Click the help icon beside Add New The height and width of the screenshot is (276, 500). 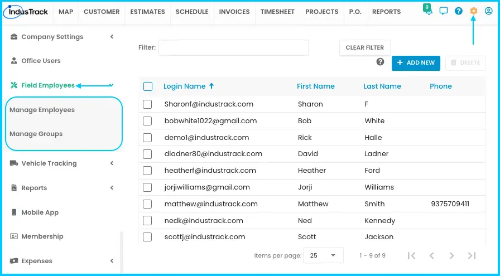[x=380, y=62]
